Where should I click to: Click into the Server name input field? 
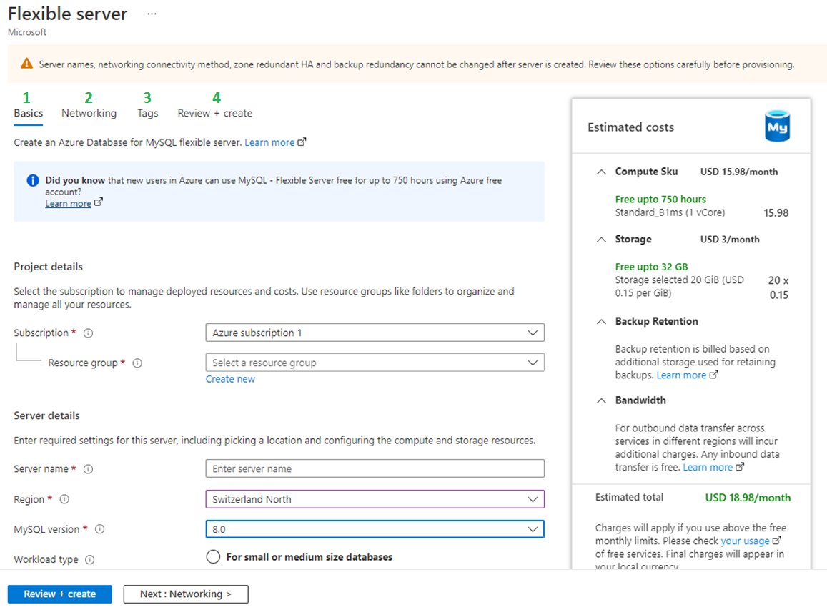tap(375, 468)
